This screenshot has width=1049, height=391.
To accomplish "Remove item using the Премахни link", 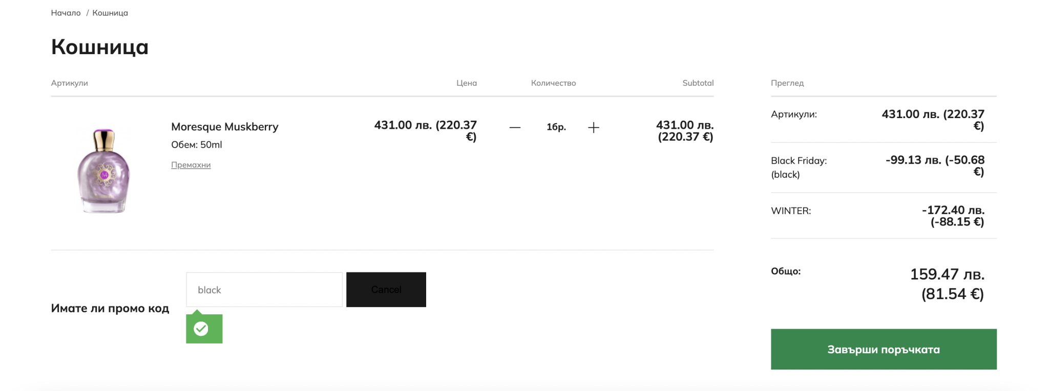I will [x=191, y=165].
